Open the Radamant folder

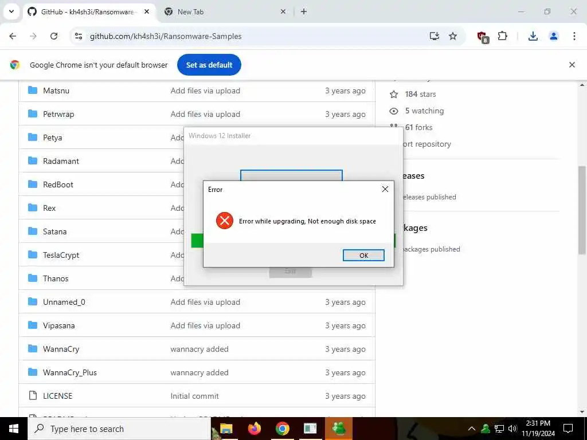tap(61, 161)
